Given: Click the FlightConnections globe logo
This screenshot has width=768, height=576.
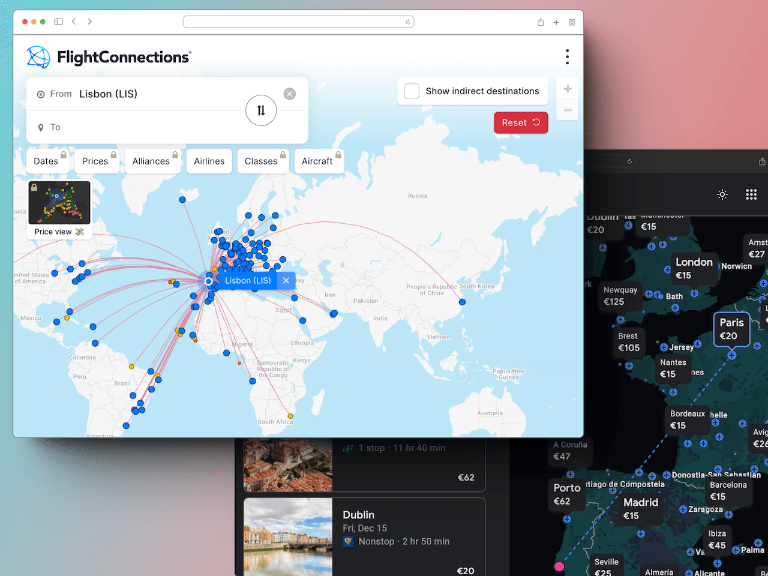Looking at the screenshot, I should pyautogui.click(x=38, y=57).
